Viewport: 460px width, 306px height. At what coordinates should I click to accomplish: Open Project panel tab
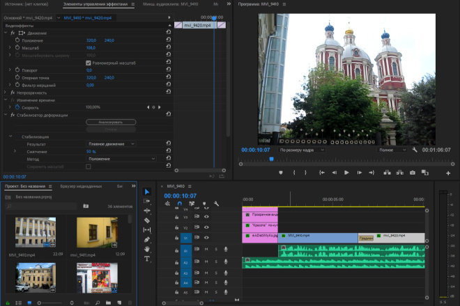click(25, 186)
